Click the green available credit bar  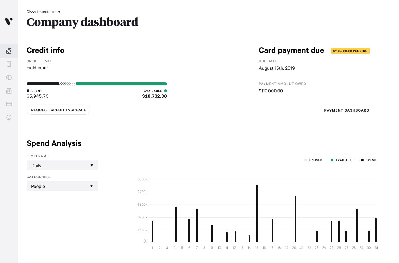[x=121, y=84]
